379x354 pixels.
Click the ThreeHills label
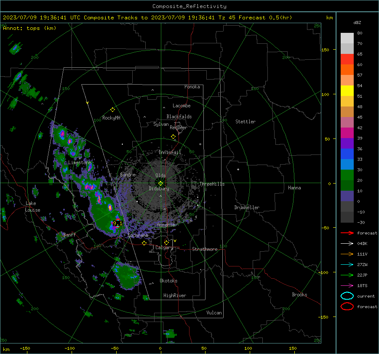(212, 184)
